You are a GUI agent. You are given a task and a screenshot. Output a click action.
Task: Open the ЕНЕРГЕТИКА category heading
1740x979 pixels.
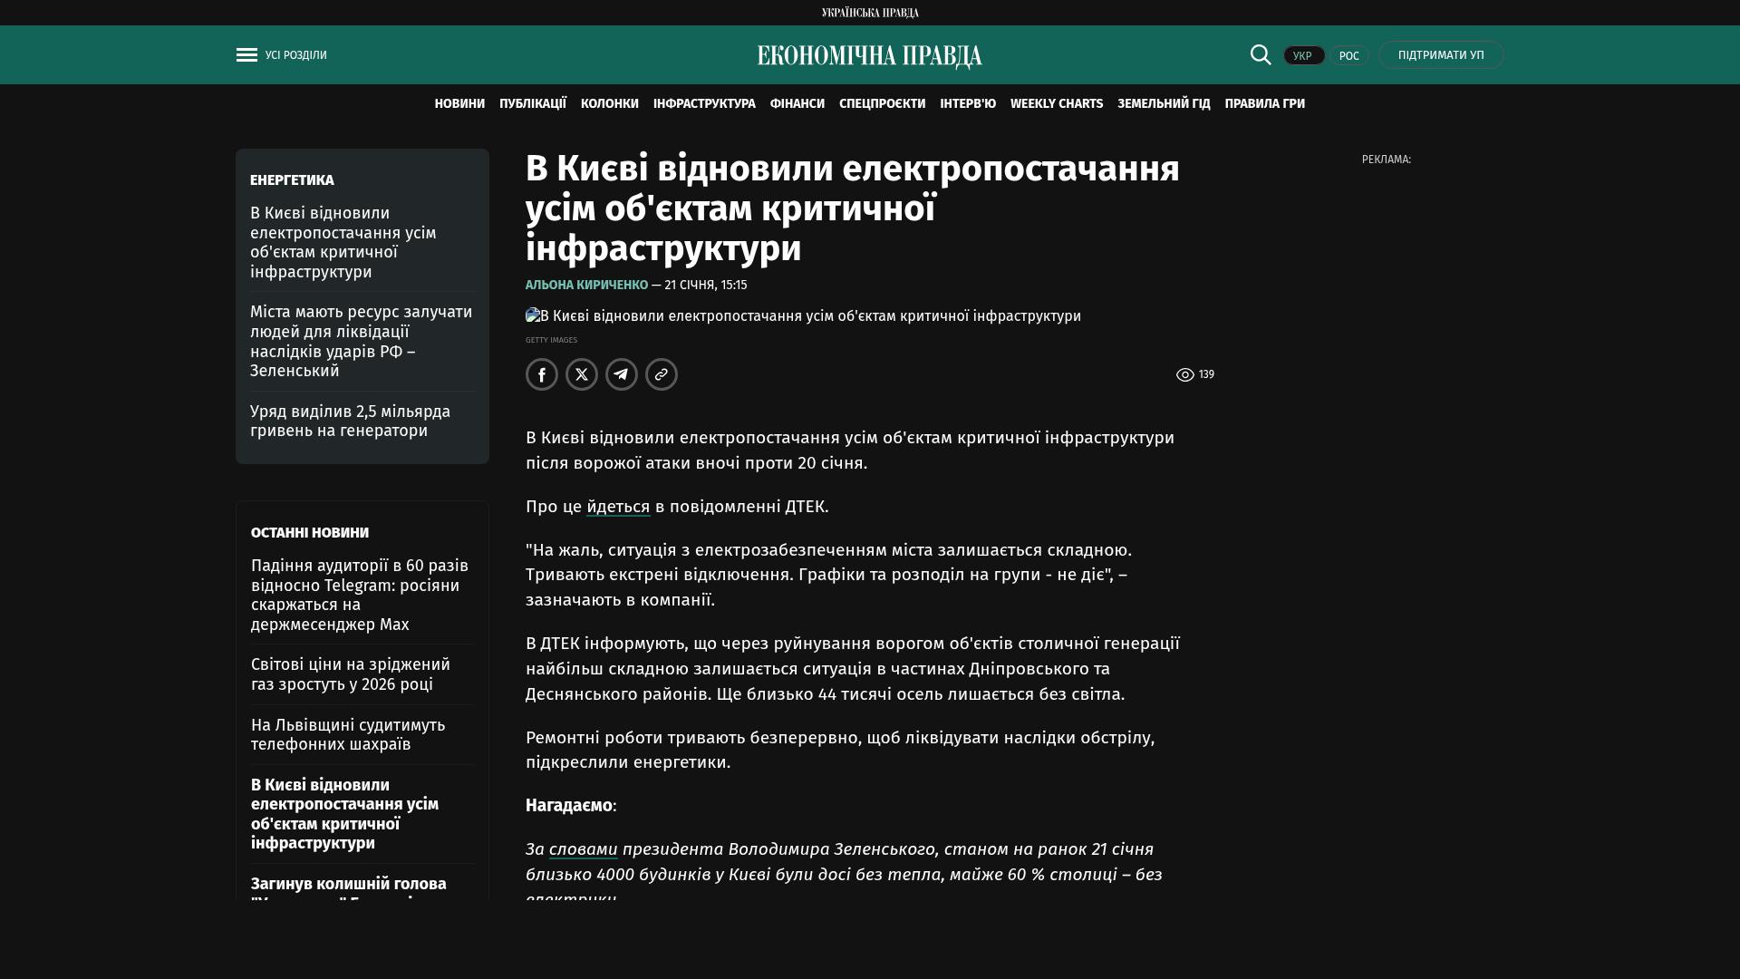[292, 180]
